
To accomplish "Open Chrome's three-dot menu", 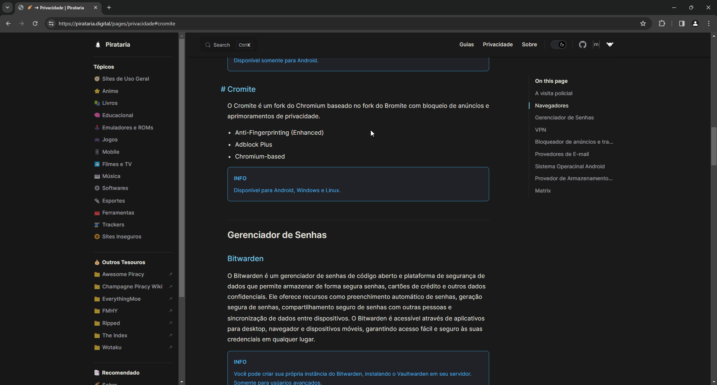I will click(709, 24).
